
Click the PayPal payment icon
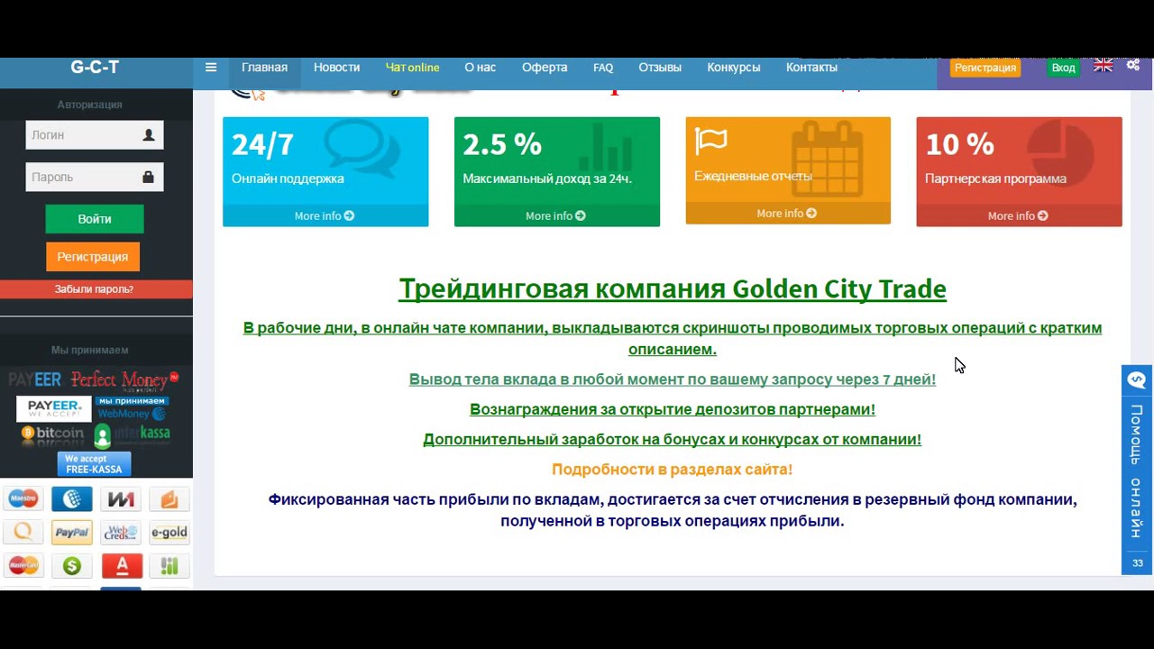coord(72,533)
